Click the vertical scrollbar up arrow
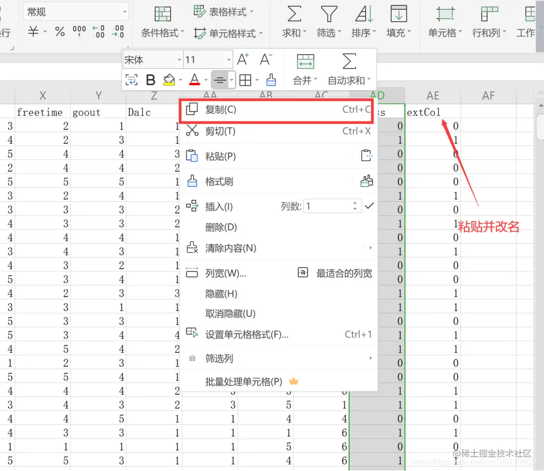The width and height of the screenshot is (544, 471). coord(540,105)
